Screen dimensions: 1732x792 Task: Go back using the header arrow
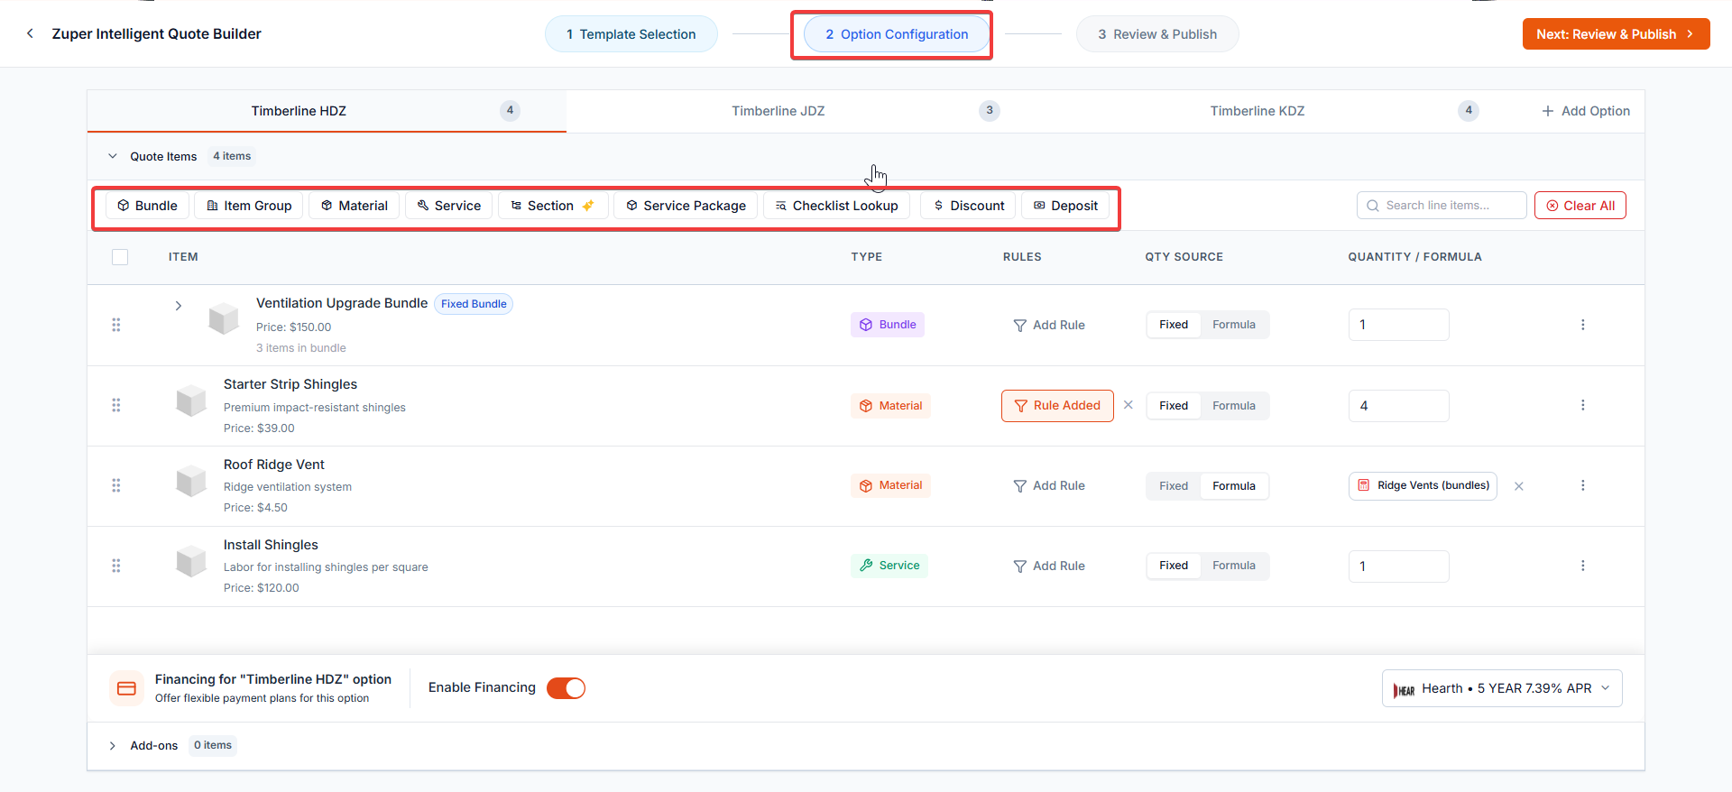click(30, 33)
